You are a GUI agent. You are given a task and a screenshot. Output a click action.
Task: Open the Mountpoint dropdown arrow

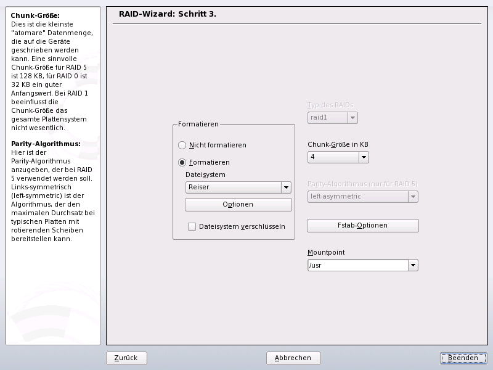pyautogui.click(x=413, y=265)
